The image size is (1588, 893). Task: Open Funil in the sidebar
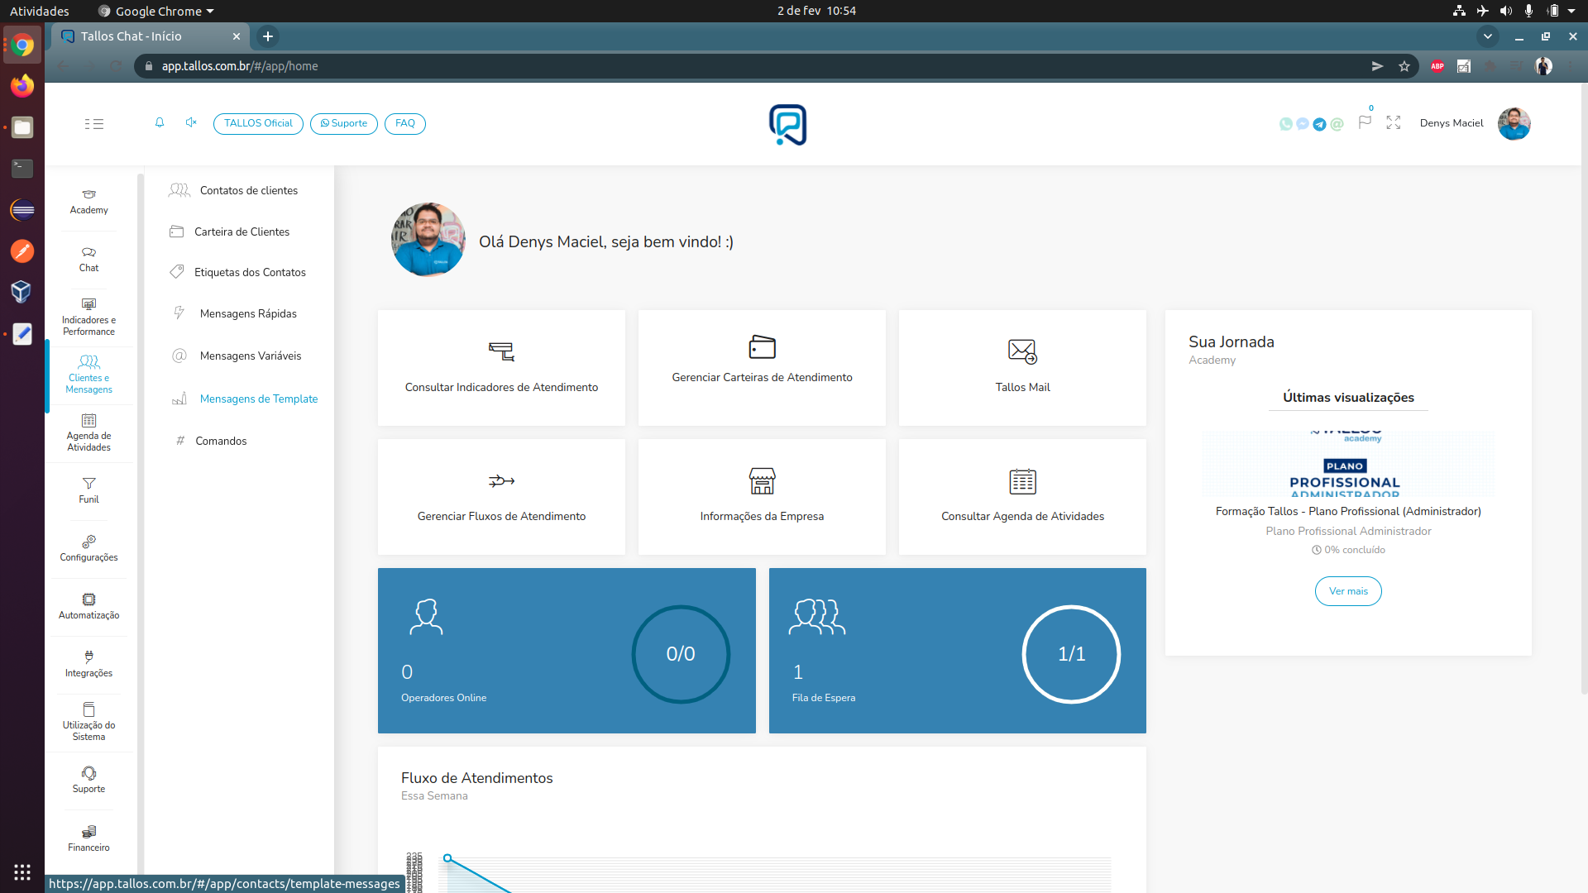click(x=88, y=491)
